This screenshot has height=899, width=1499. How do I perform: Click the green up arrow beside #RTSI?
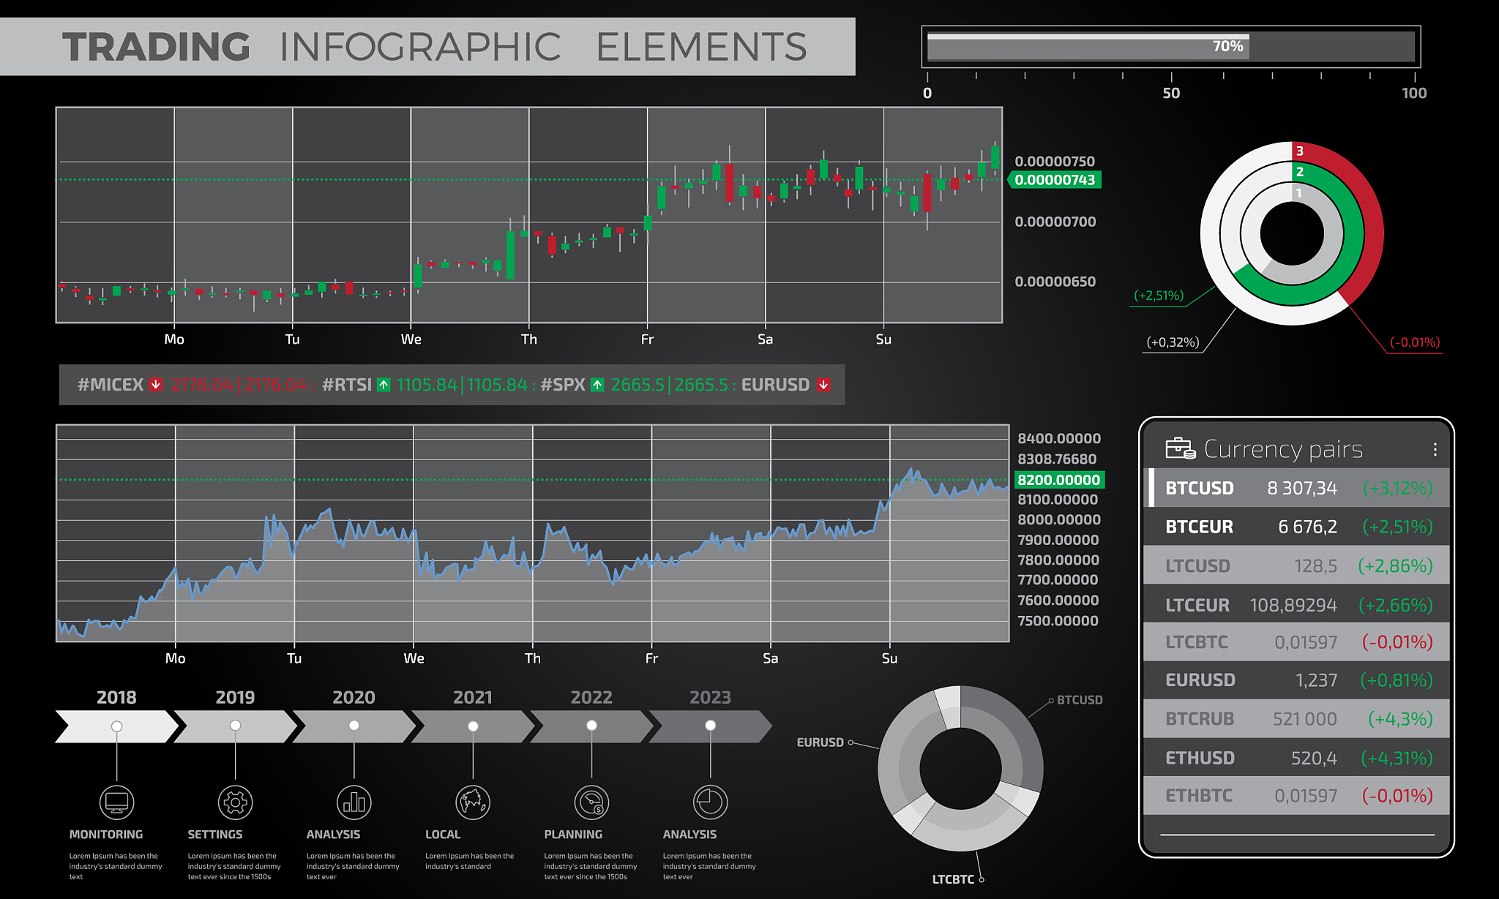pos(384,385)
